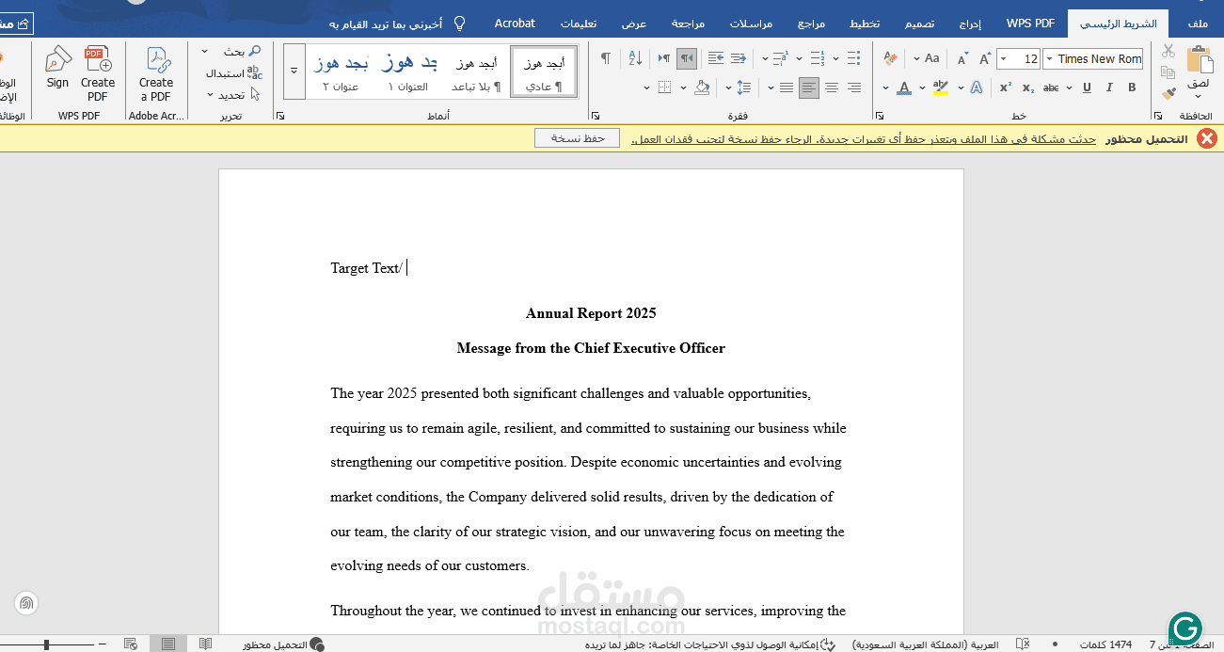
Task: Toggle Italic formatting
Action: coord(1110,87)
